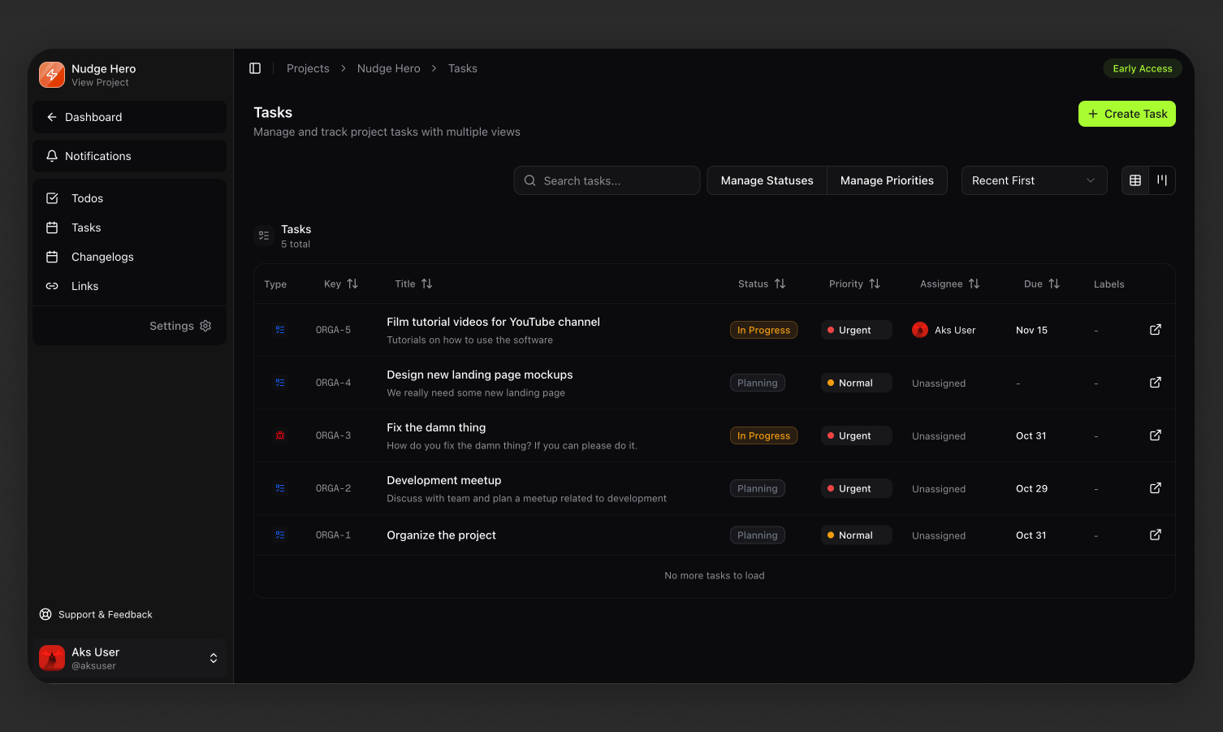Open external link for ORGA-5 task
1223x732 pixels.
pyautogui.click(x=1156, y=330)
